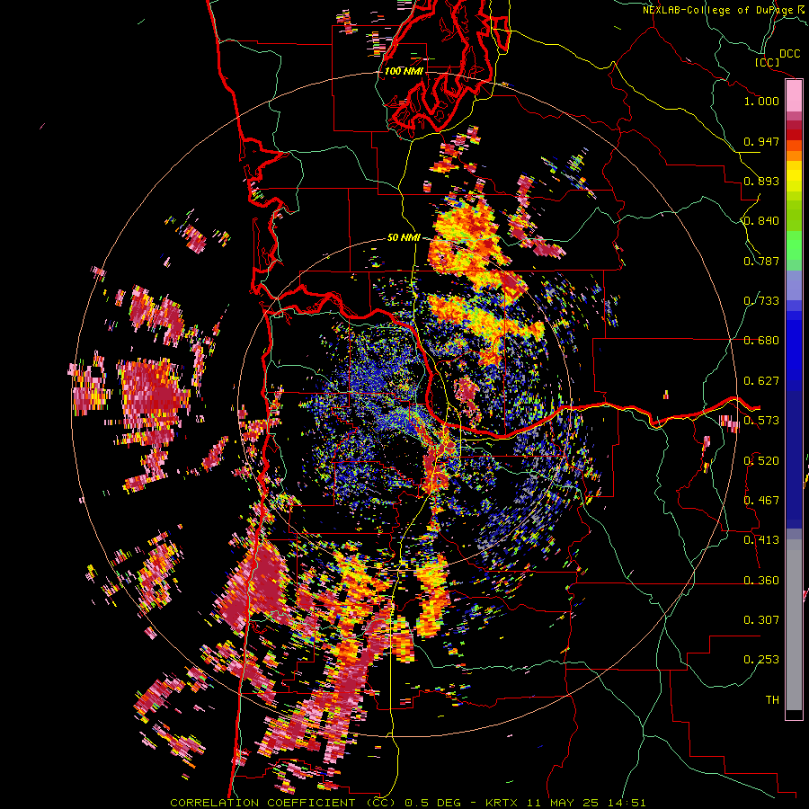
Task: Pick the pink swatch at the top of the color bar
Action: point(794,96)
